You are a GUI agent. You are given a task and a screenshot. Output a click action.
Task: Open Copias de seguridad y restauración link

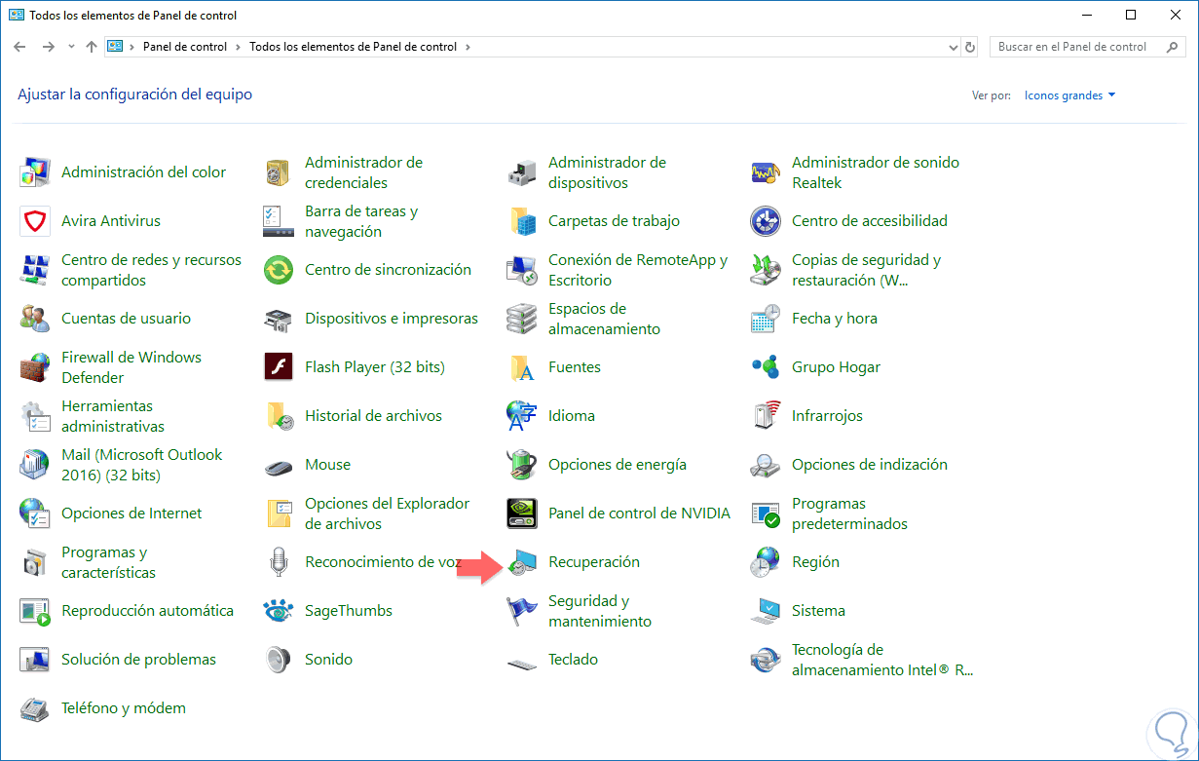pyautogui.click(x=866, y=270)
